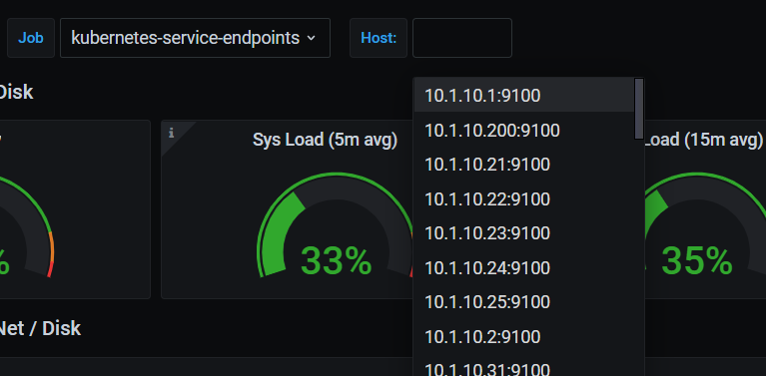The height and width of the screenshot is (376, 766).
Task: Open the info icon on Sys Load 5m panel
Action: coord(172,133)
